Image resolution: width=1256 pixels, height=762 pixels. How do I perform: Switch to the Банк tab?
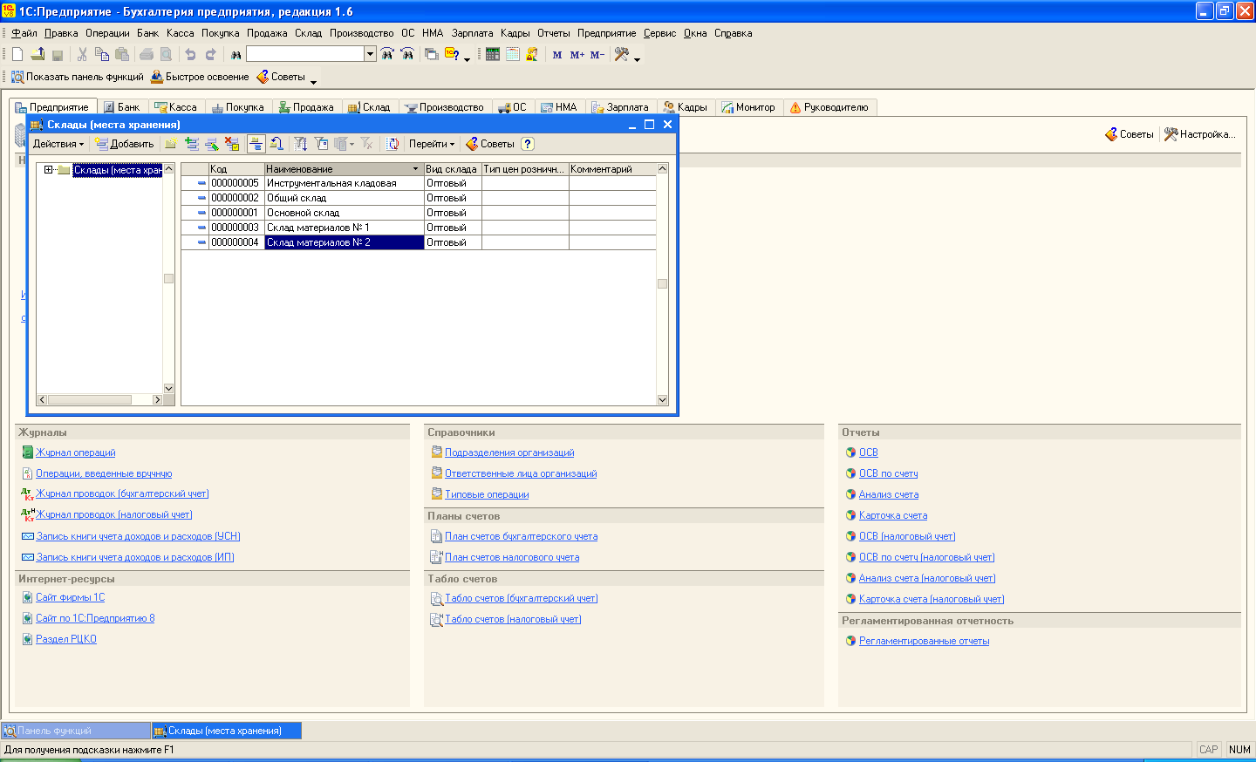[x=121, y=107]
